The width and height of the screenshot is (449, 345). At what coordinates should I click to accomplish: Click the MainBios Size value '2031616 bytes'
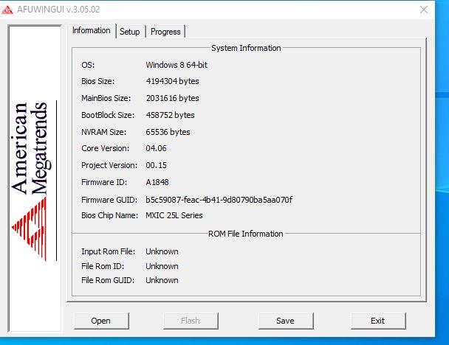click(x=172, y=98)
